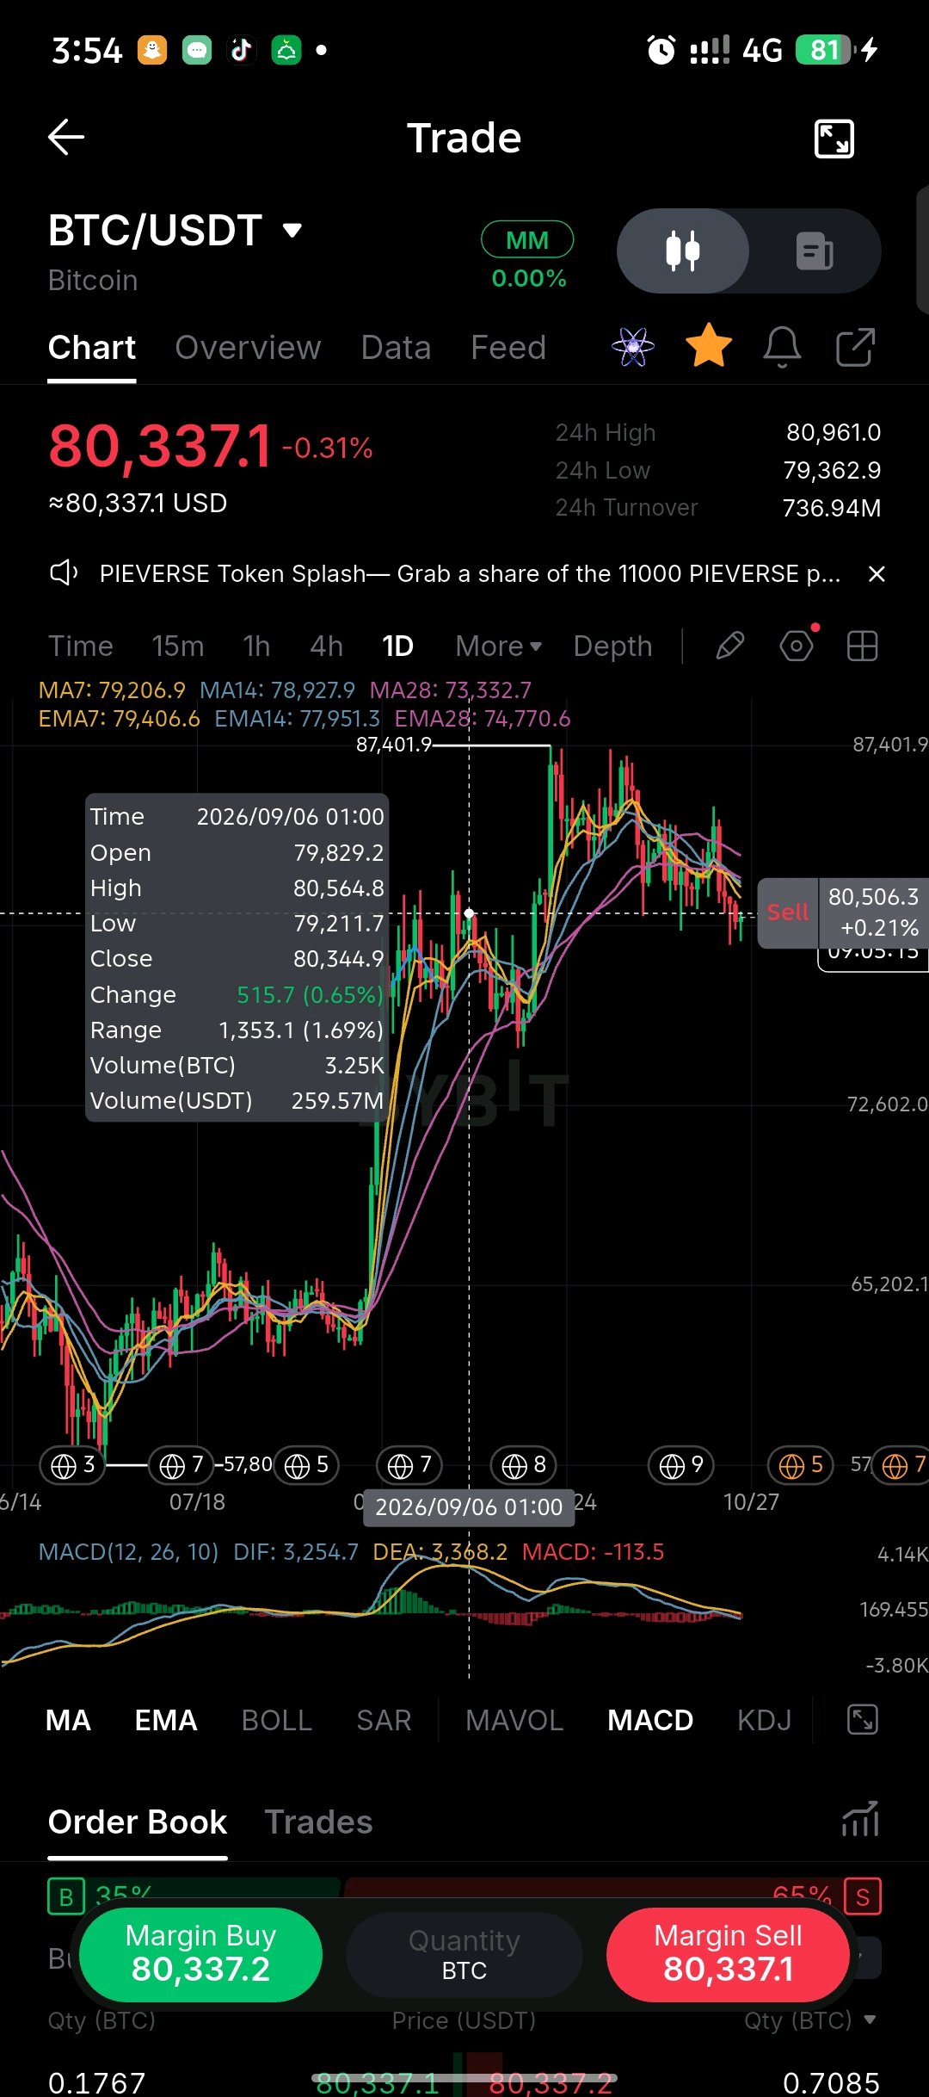Enable the BOLL indicator
929x2097 pixels.
click(277, 1720)
